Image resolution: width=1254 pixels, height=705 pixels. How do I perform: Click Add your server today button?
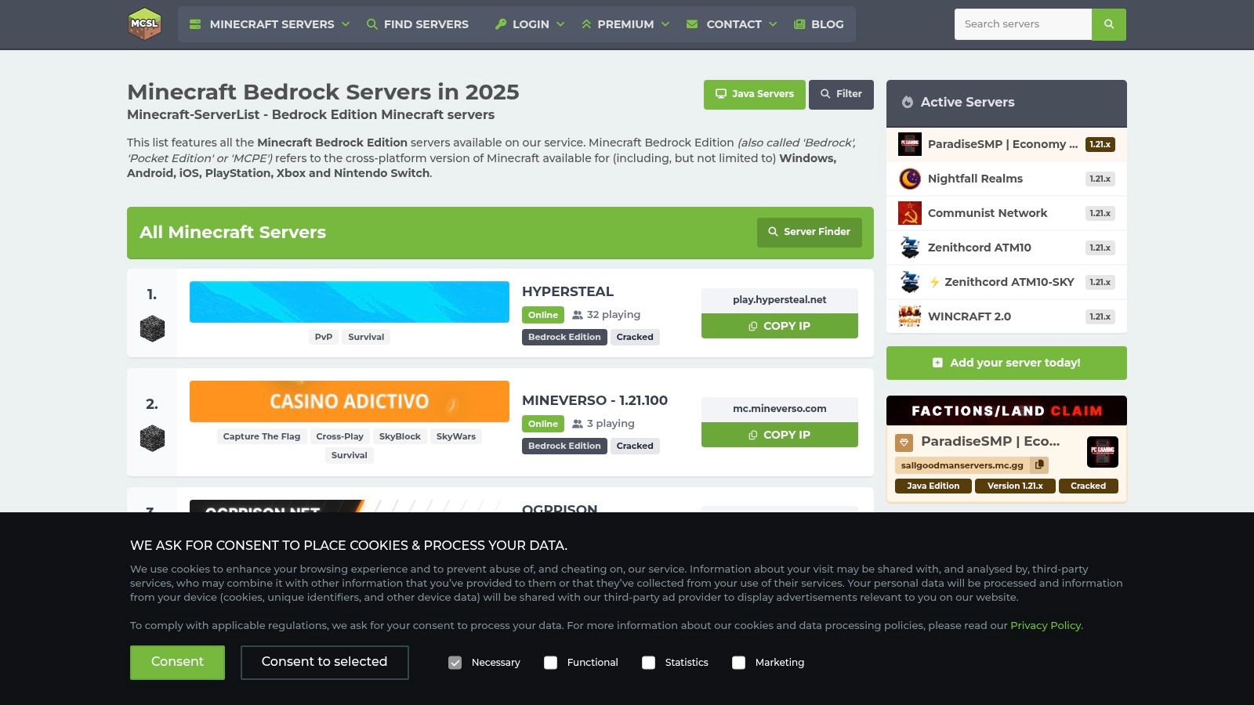(1006, 363)
